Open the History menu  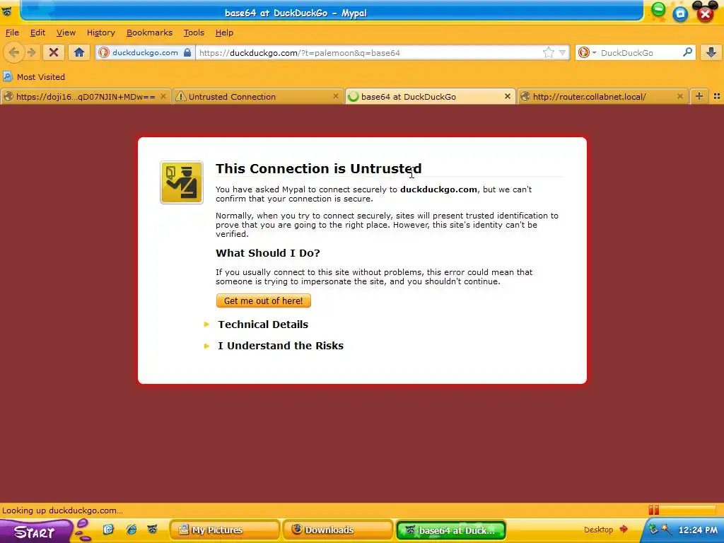coord(100,33)
